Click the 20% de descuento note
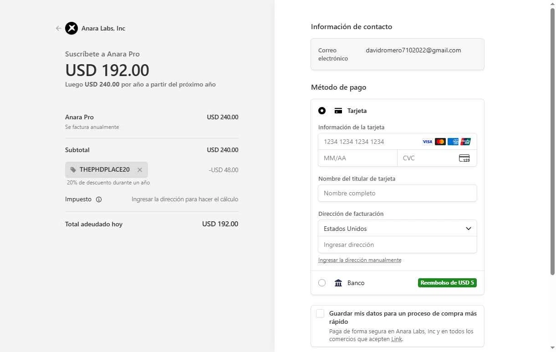 coord(108,183)
